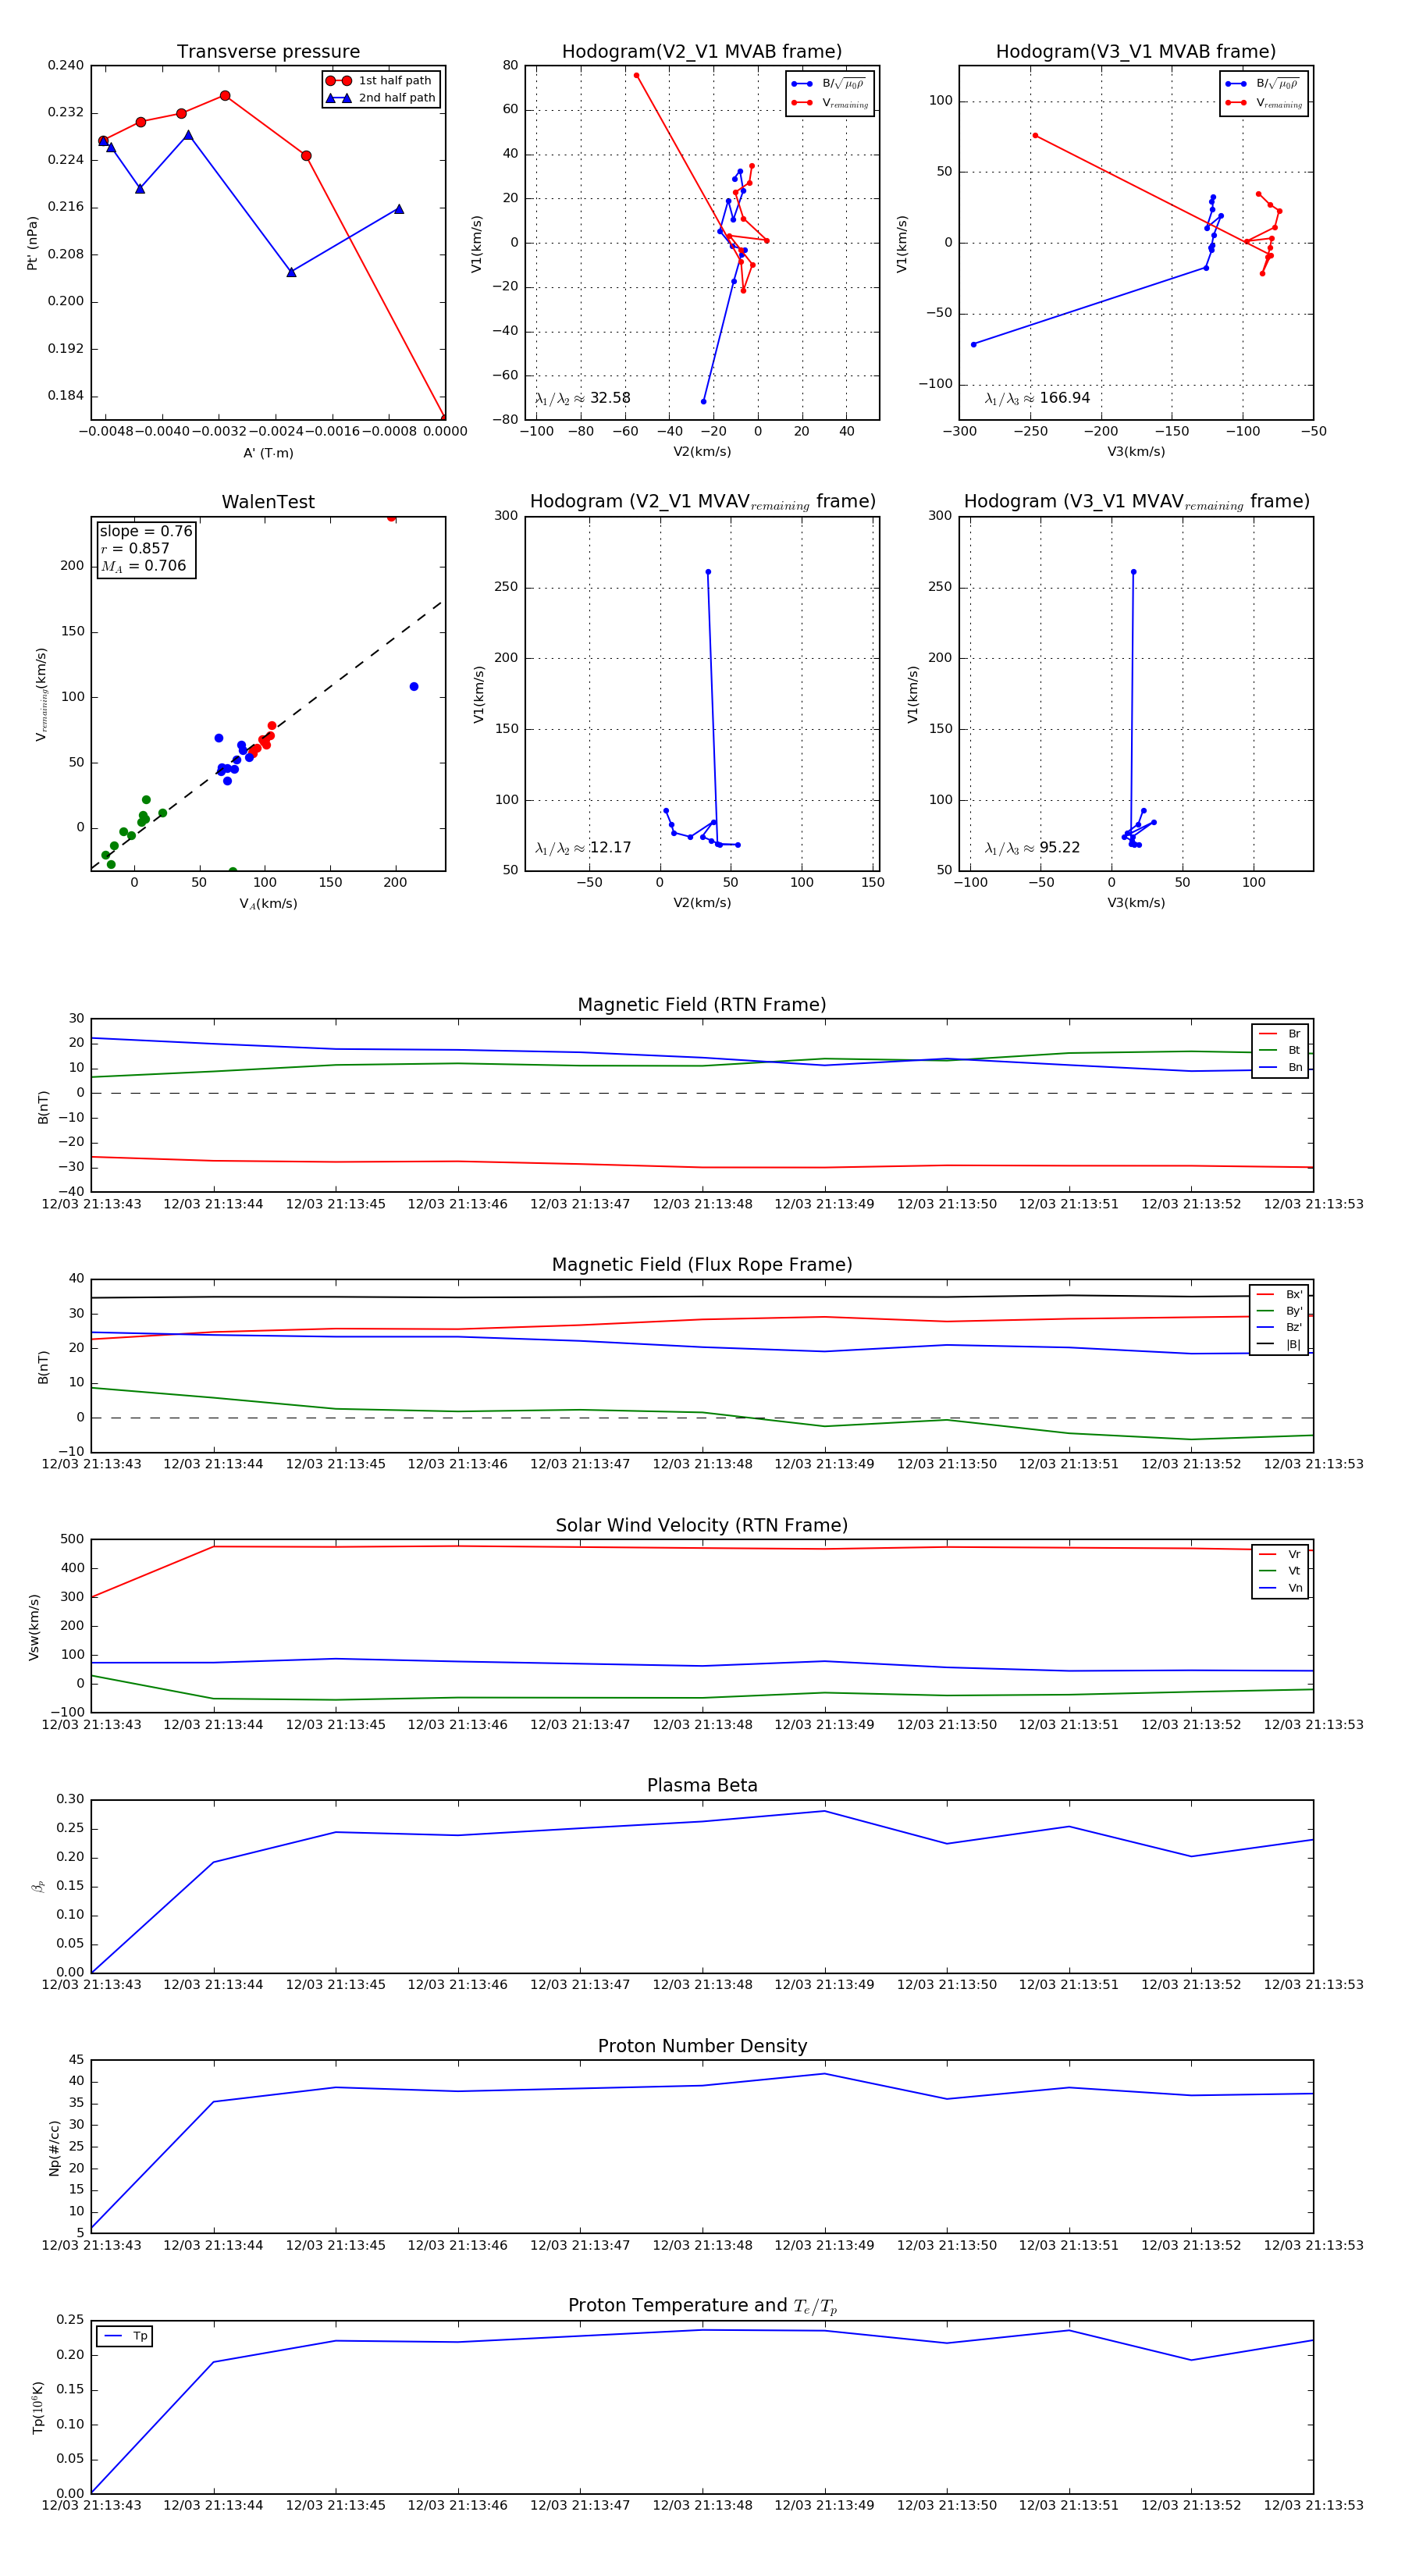Click the 'Hodogram (V3_V1 MVAV remaining frame)' title
Screen dimensions: 1405x2576
1136,502
